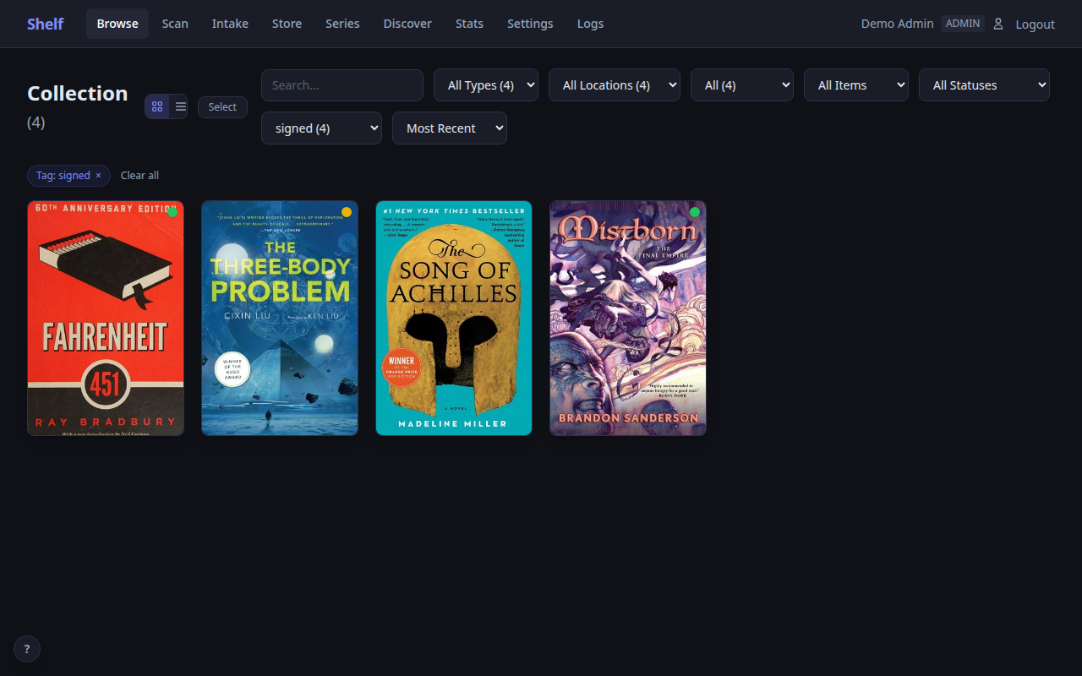Clear all active filters
The height and width of the screenshot is (676, 1082).
pos(139,176)
